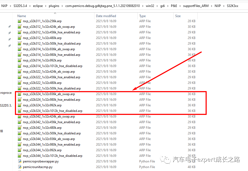This screenshot has height=171, width=248.
Task: Go to S32K3xx breadcrumb segment
Action: (233, 6)
